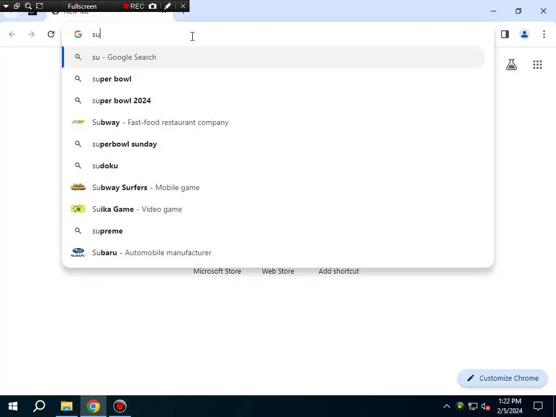The width and height of the screenshot is (556, 417).
Task: Open Chrome three-dot menu
Action: tap(544, 34)
